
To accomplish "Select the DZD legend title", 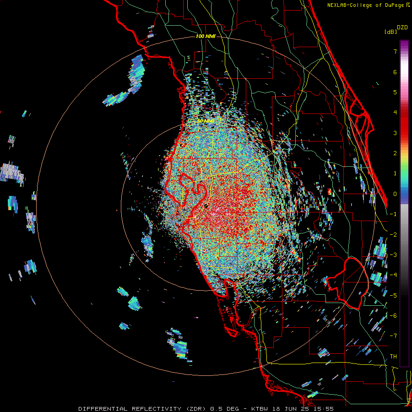I will click(x=402, y=27).
